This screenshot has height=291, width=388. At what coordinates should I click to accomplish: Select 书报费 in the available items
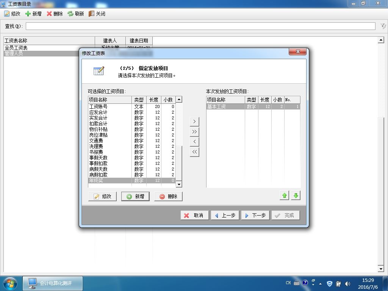point(132,152)
